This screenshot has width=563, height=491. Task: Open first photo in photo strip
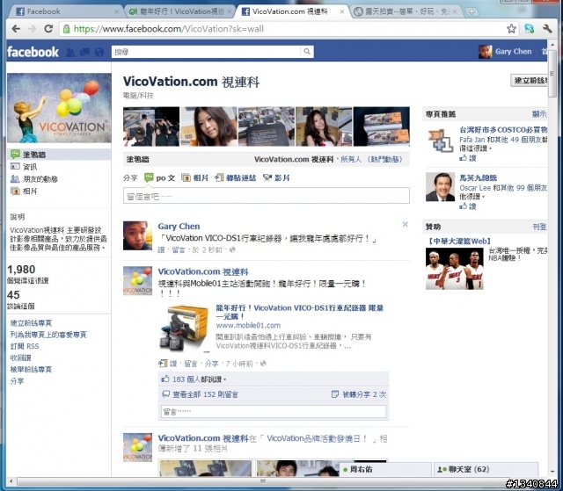(151, 126)
